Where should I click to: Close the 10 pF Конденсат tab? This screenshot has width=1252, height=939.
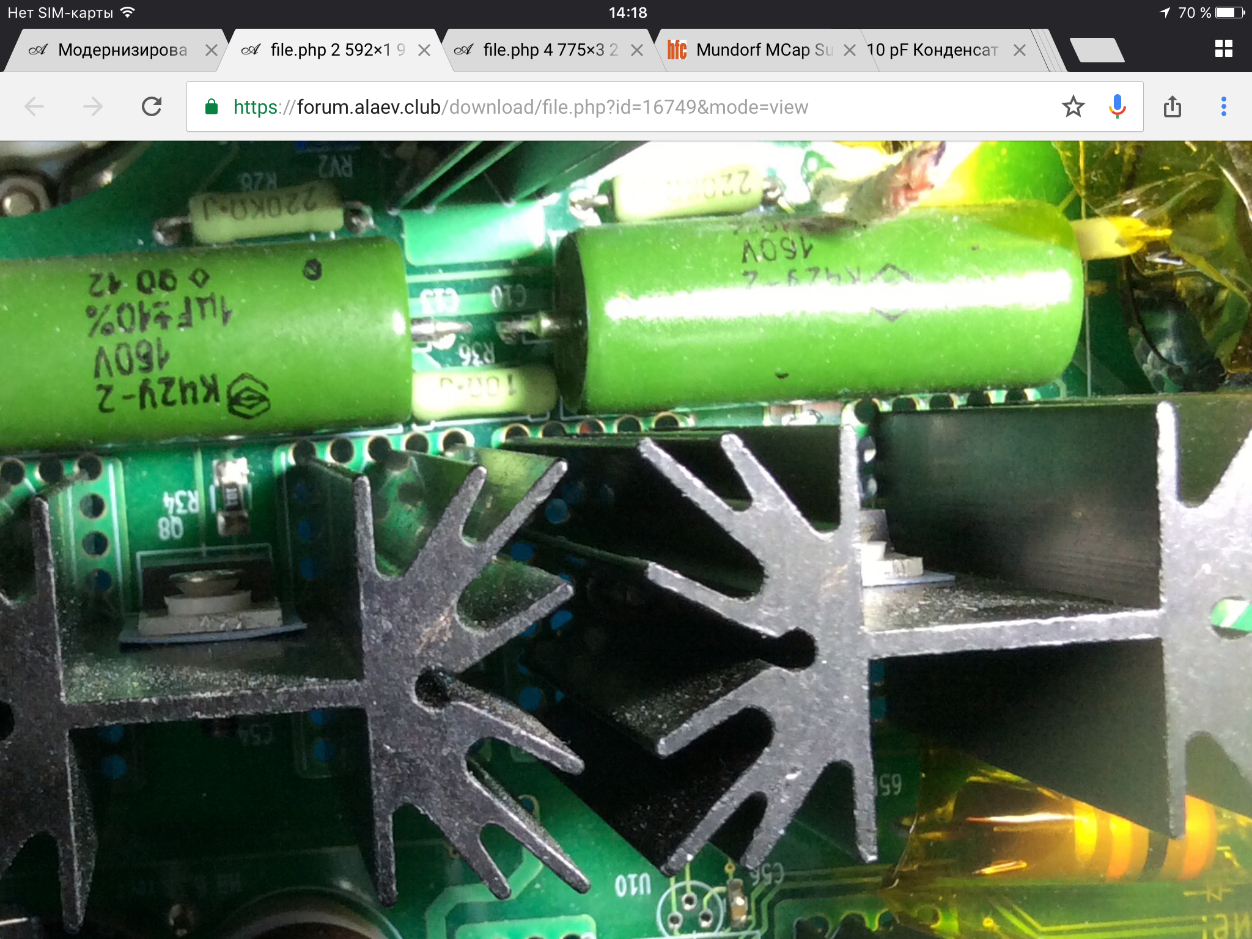click(x=1019, y=50)
